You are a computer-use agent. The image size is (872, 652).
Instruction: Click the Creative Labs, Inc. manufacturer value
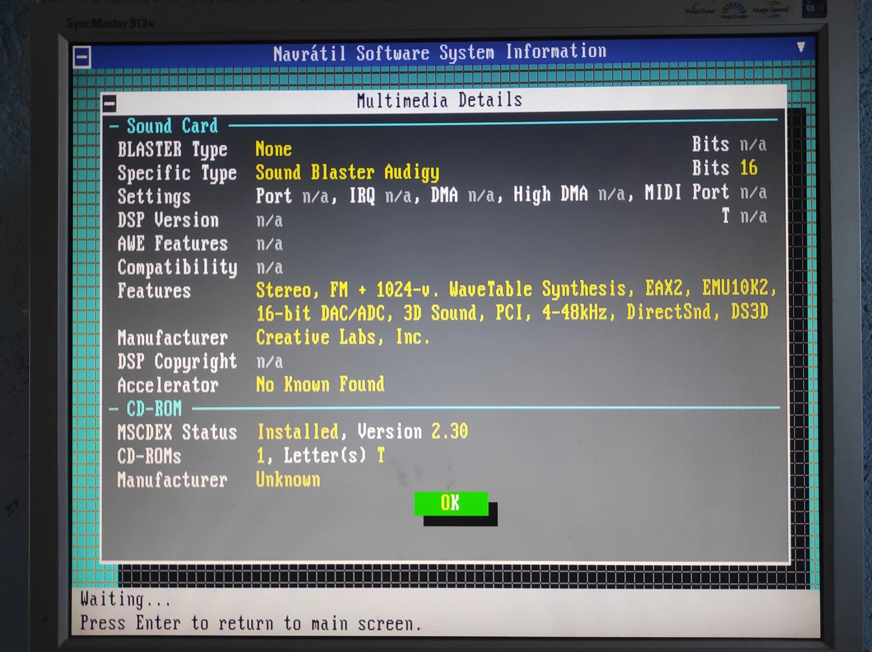[x=343, y=337]
